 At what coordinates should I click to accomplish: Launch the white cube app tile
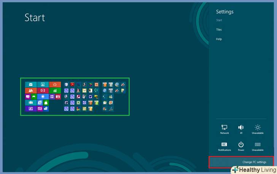pos(67,85)
